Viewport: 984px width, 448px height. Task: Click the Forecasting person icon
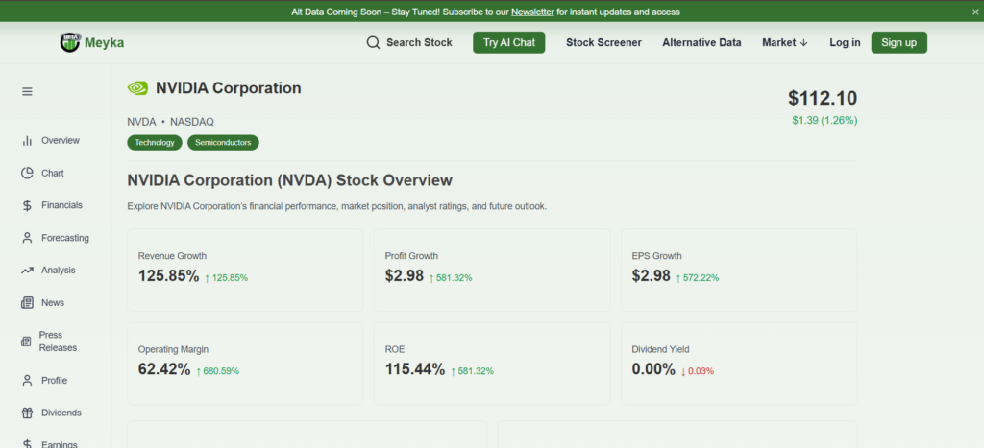27,238
